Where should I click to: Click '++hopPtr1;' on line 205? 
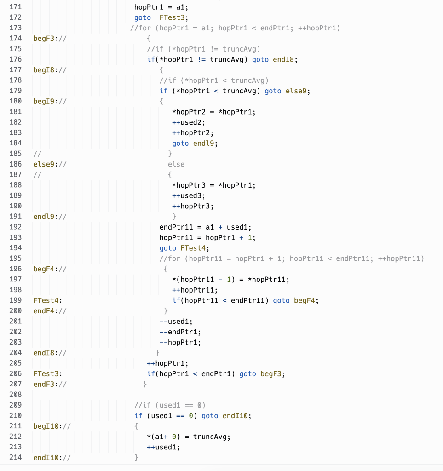point(167,363)
